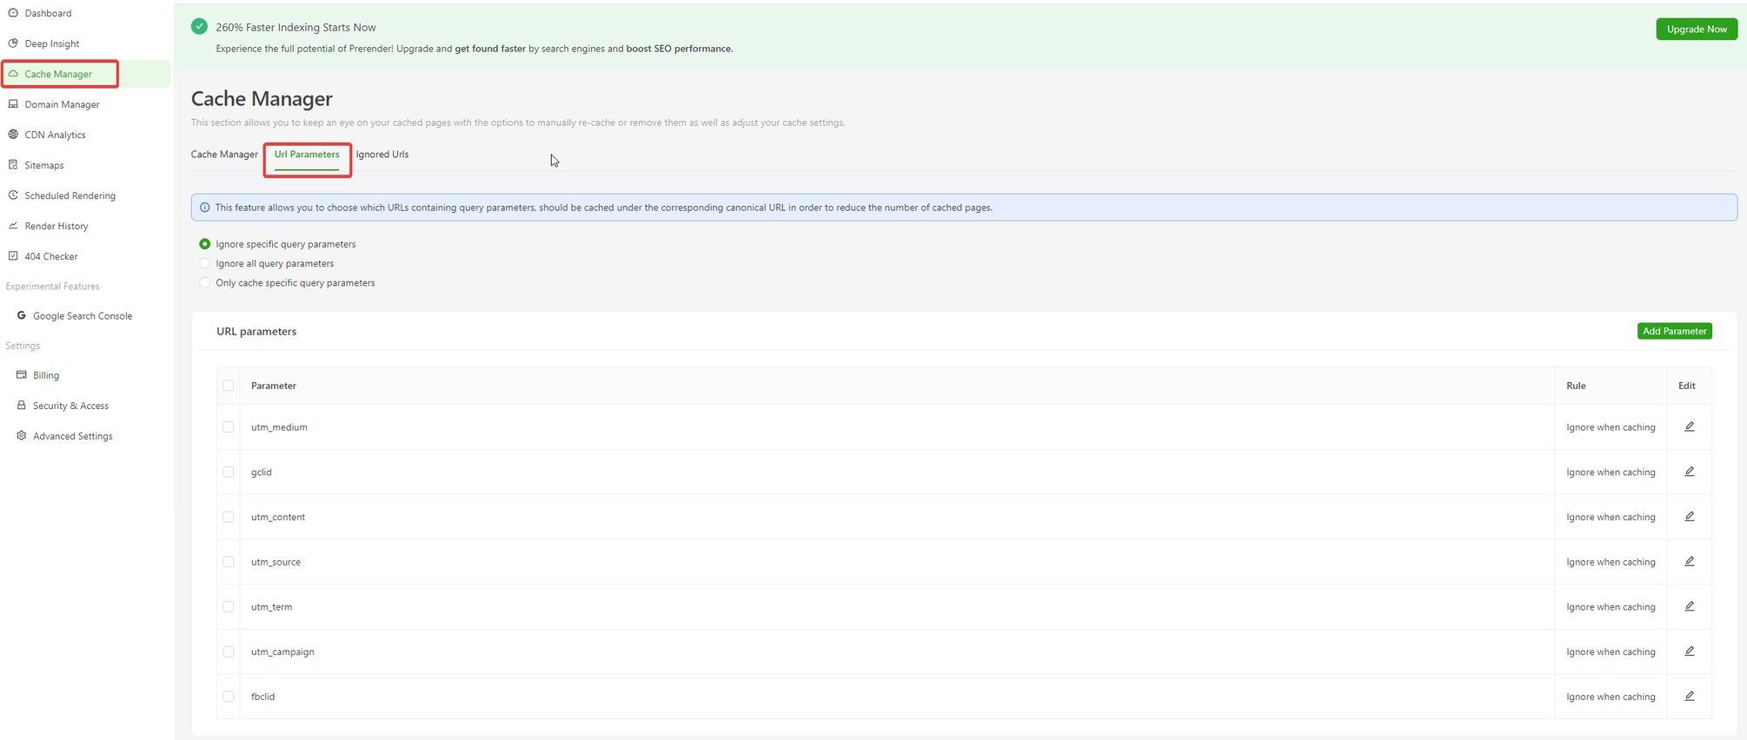Viewport: 1747px width, 740px height.
Task: Edit the utm_source parameter with the pencil icon
Action: (1690, 562)
